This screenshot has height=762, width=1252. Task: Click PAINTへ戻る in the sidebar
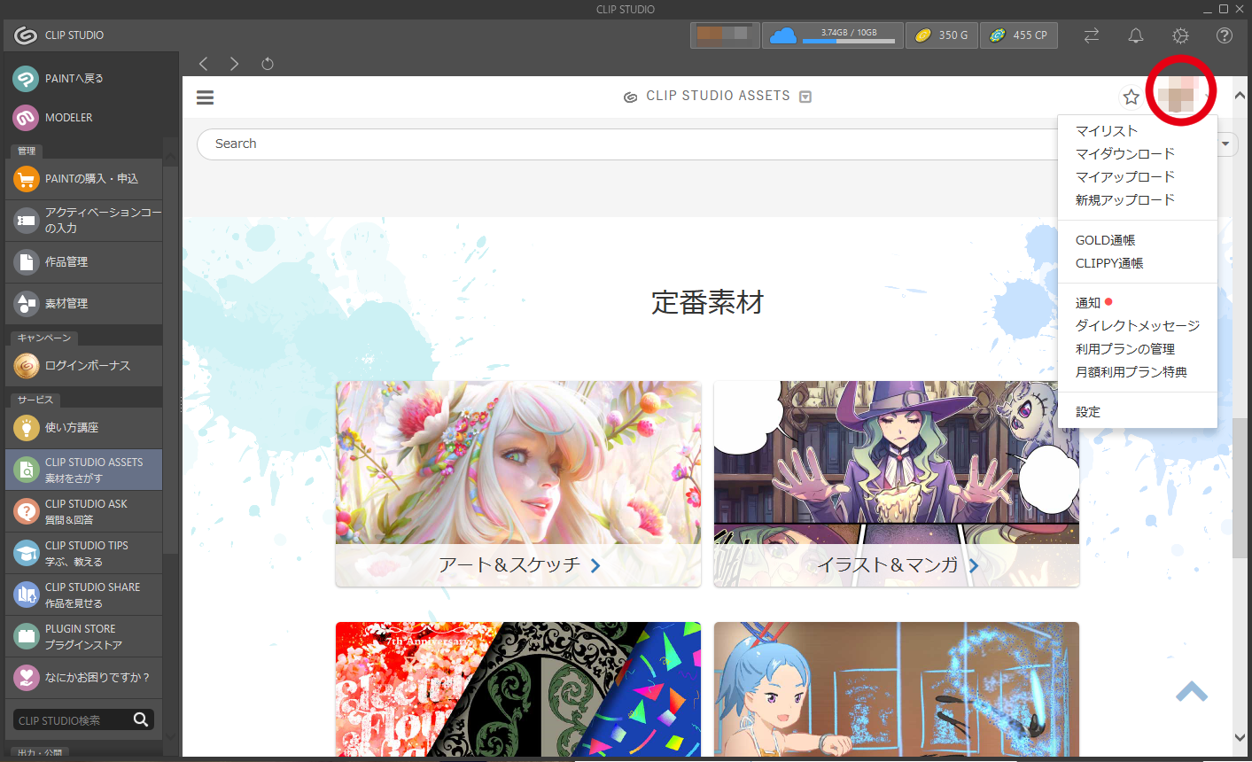pos(74,79)
